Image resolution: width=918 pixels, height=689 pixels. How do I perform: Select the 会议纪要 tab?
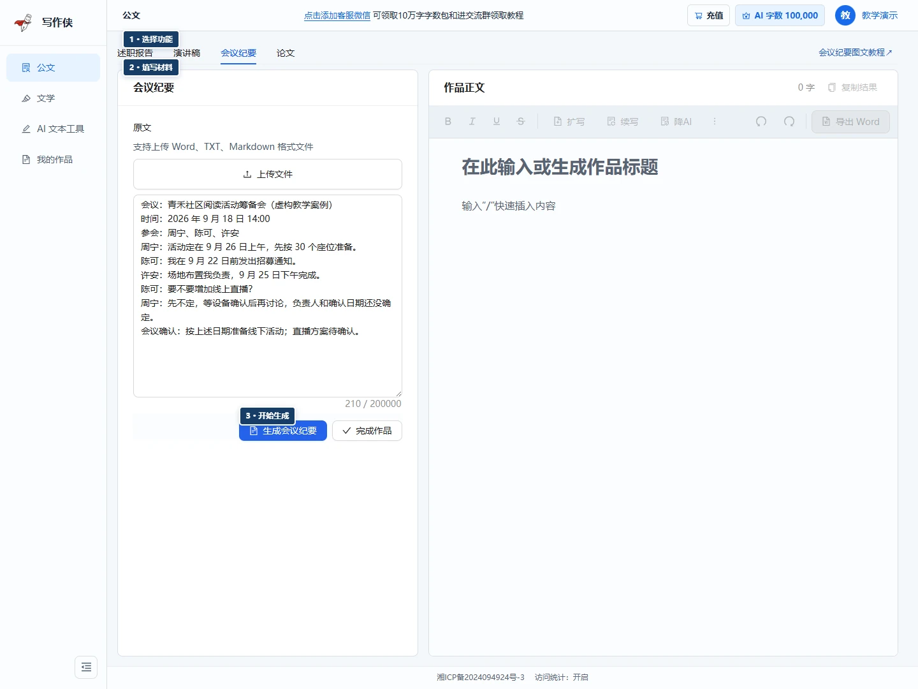238,53
